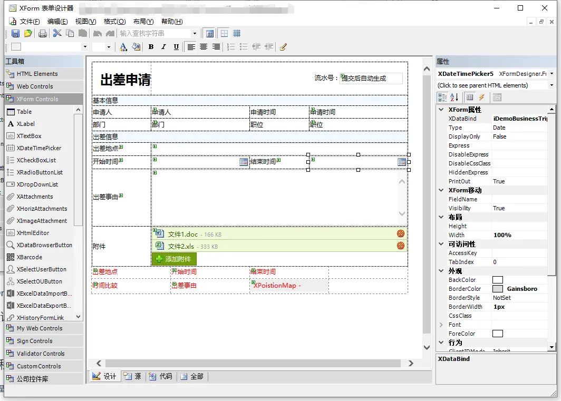Collapse the XForm属性 property group

click(441, 110)
